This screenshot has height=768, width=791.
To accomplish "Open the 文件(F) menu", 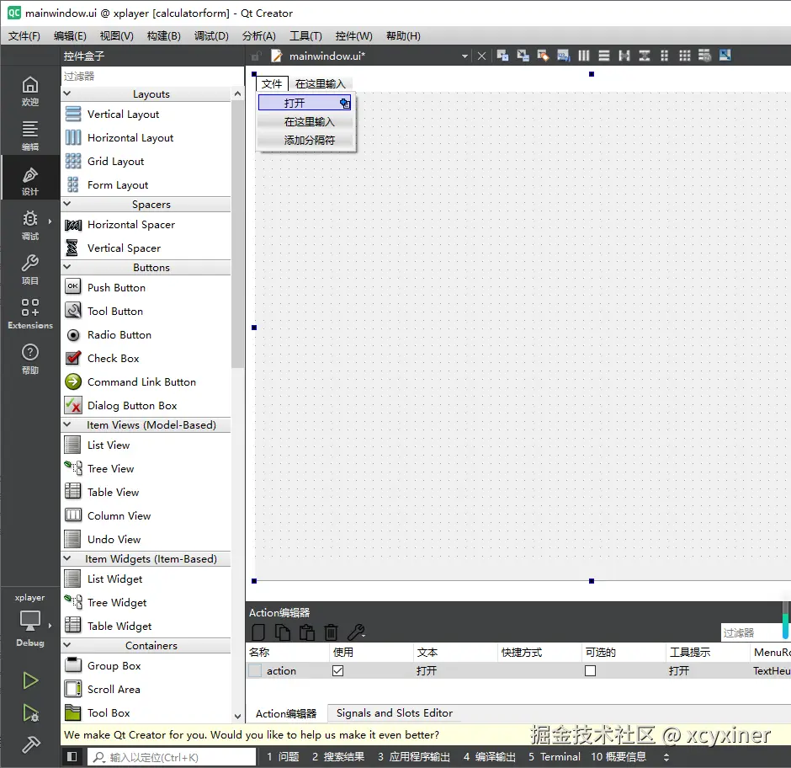I will tap(24, 36).
